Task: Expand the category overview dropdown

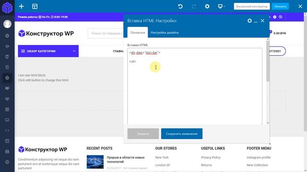Action: coord(48,51)
